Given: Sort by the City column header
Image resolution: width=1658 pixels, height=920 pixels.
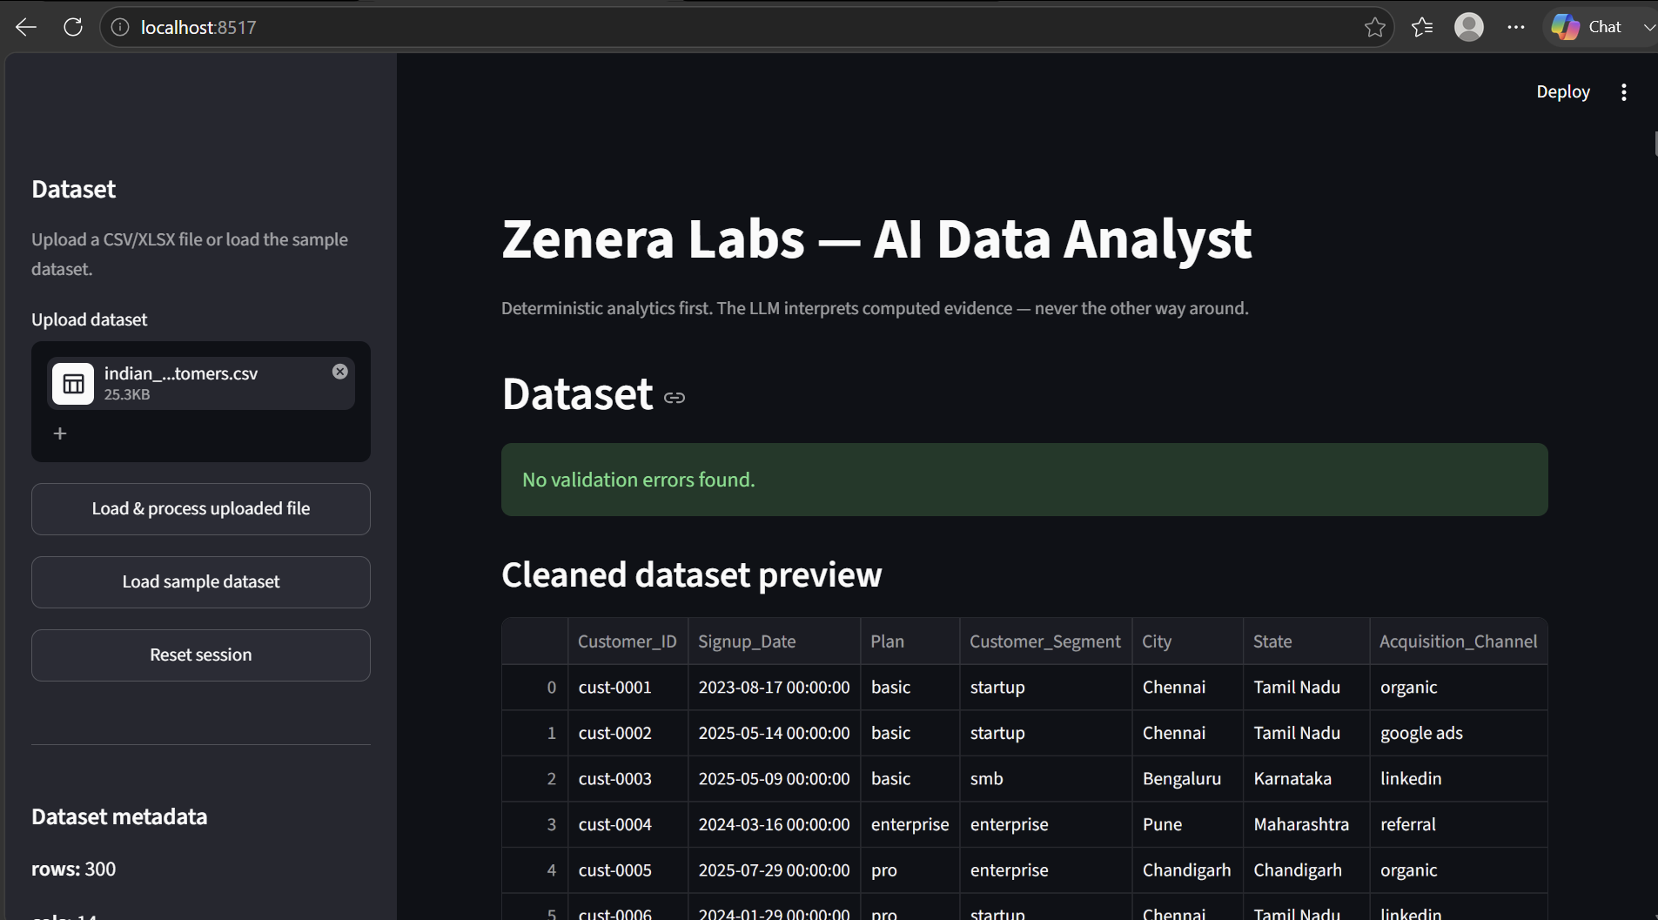Looking at the screenshot, I should coord(1187,641).
